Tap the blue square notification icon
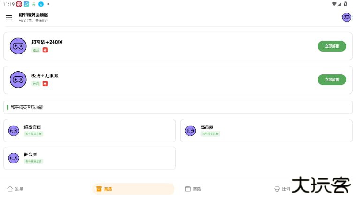Viewport: 356px width, 200px height. coord(26,4)
